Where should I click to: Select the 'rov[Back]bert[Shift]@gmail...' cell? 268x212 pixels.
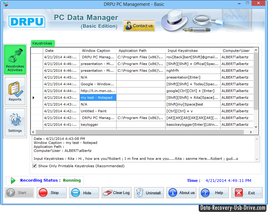pyautogui.click(x=193, y=57)
